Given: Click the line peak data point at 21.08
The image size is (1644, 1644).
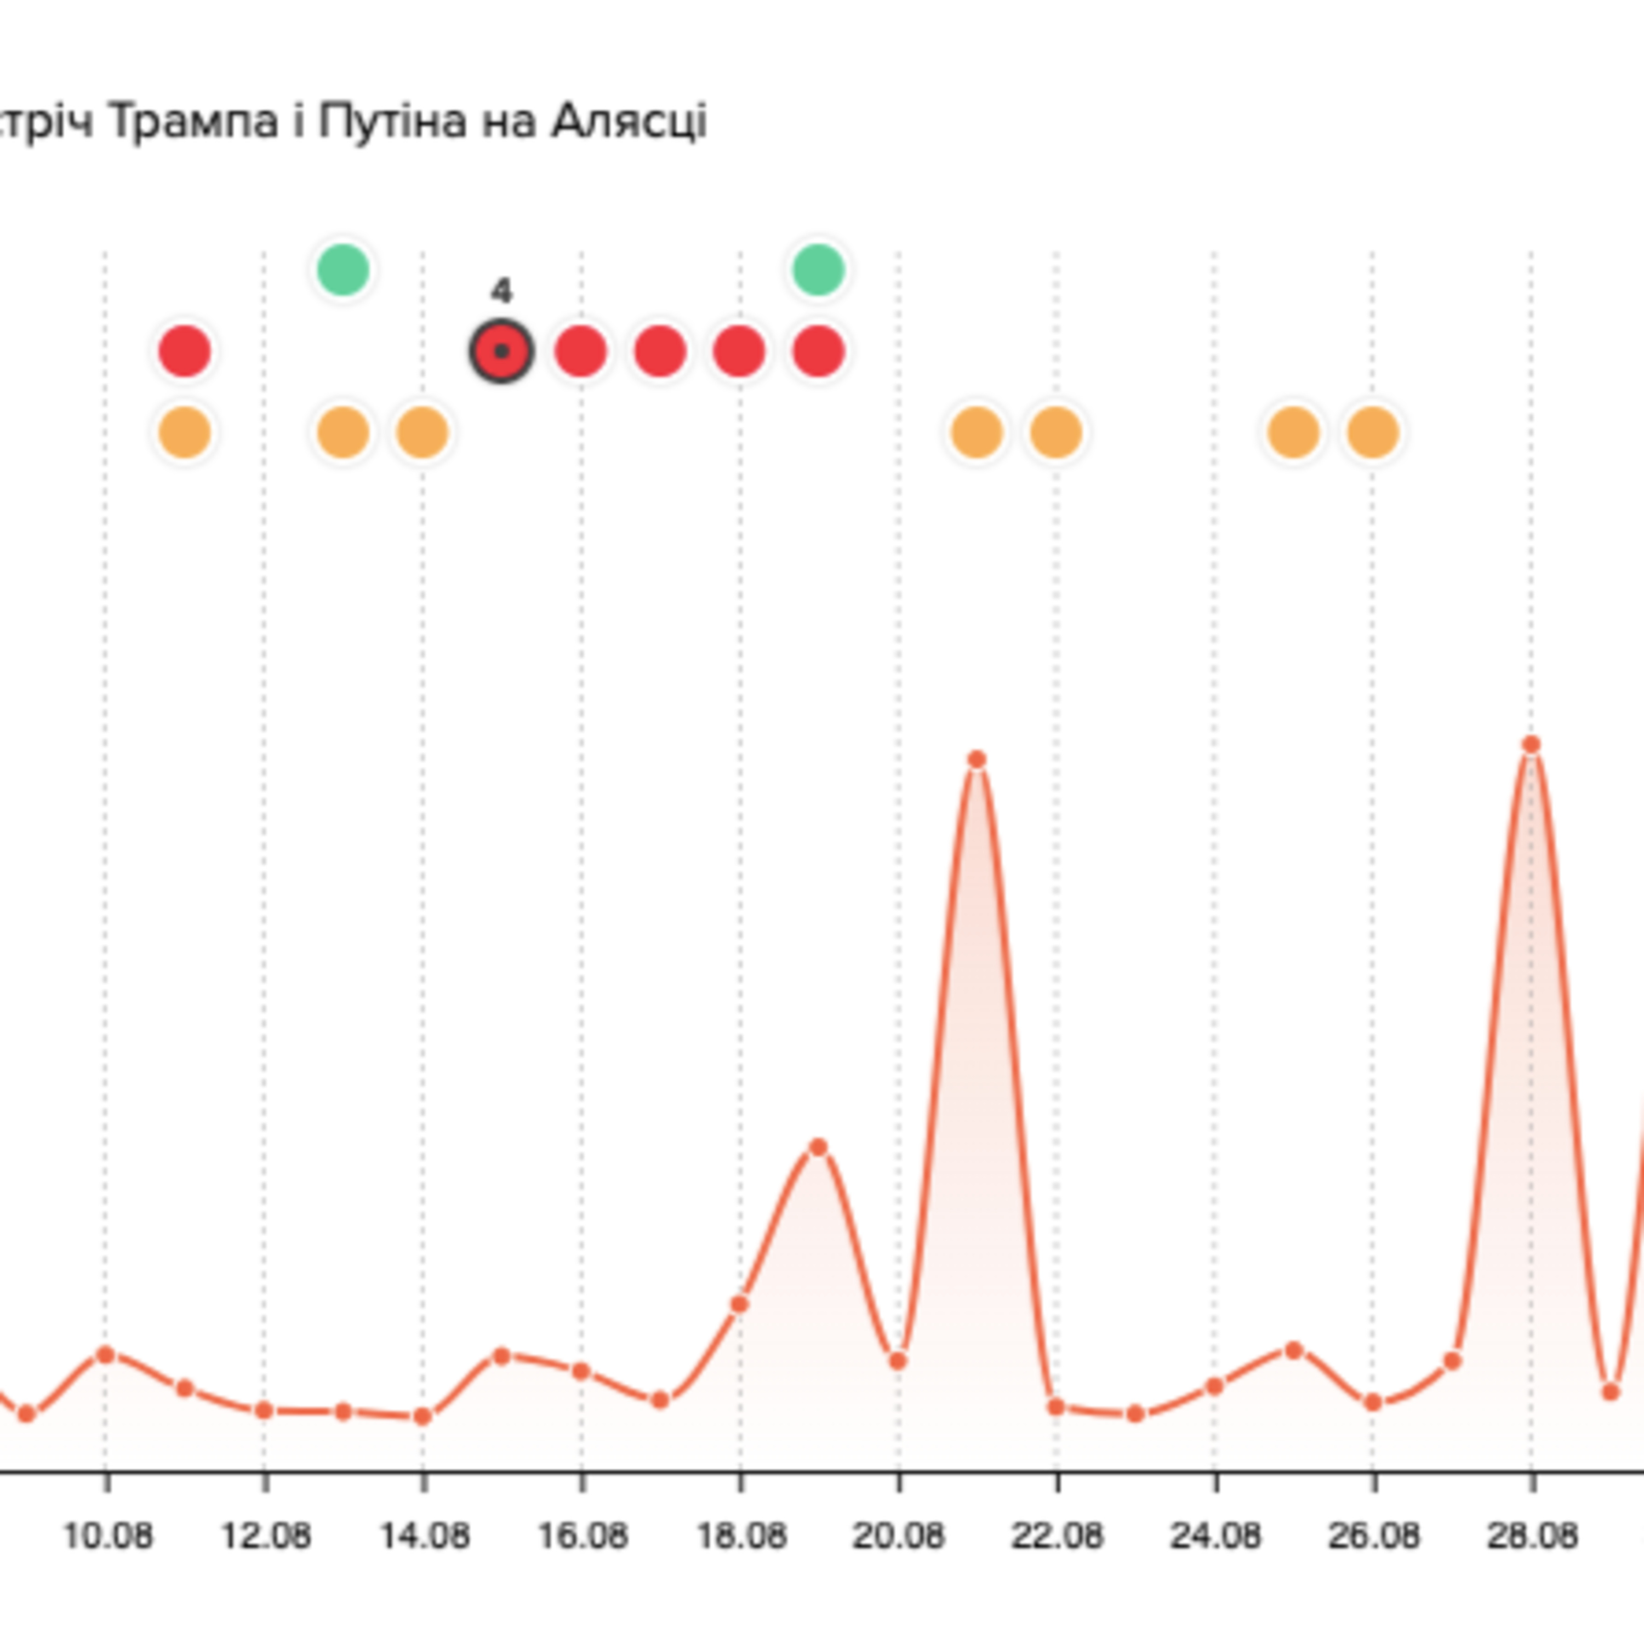Looking at the screenshot, I should tap(977, 759).
